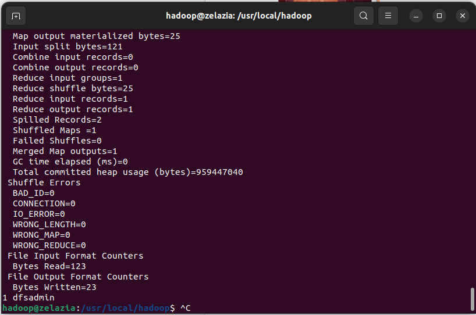Click the line 'CONNECTION=0'

tap(44, 203)
